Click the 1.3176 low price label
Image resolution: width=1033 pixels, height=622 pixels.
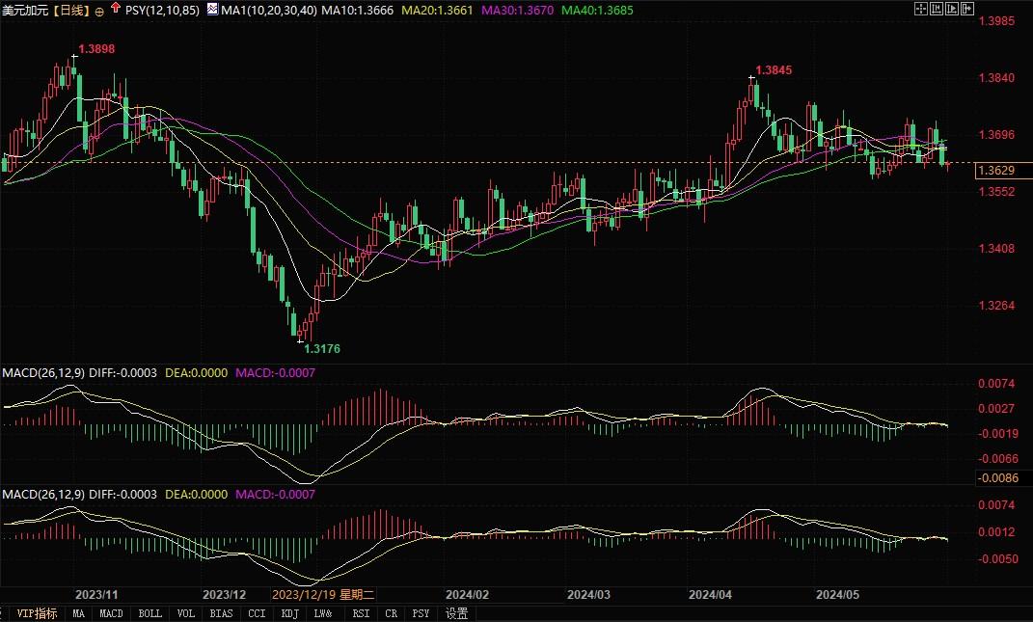[x=322, y=348]
